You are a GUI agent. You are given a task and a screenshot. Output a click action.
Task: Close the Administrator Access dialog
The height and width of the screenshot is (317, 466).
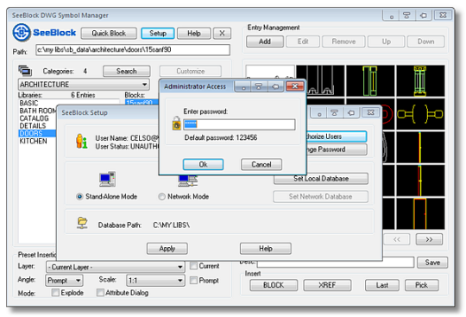295,86
